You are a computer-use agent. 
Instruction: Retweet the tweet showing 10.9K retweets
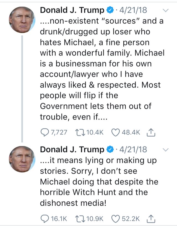79,219
